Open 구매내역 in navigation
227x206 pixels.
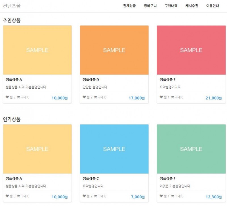[171, 6]
